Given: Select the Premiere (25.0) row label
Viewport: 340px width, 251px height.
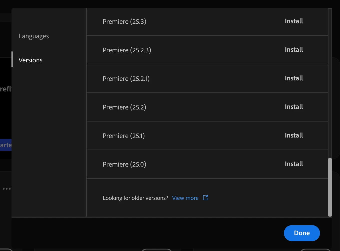Looking at the screenshot, I should tap(124, 164).
